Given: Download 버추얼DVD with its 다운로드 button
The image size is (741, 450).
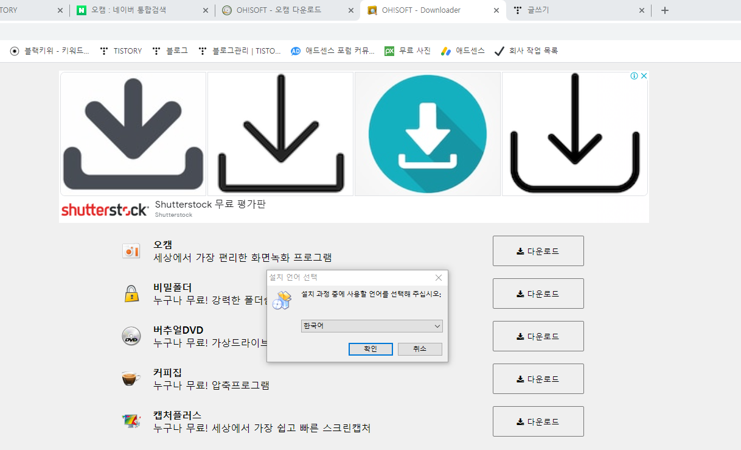Looking at the screenshot, I should click(538, 336).
